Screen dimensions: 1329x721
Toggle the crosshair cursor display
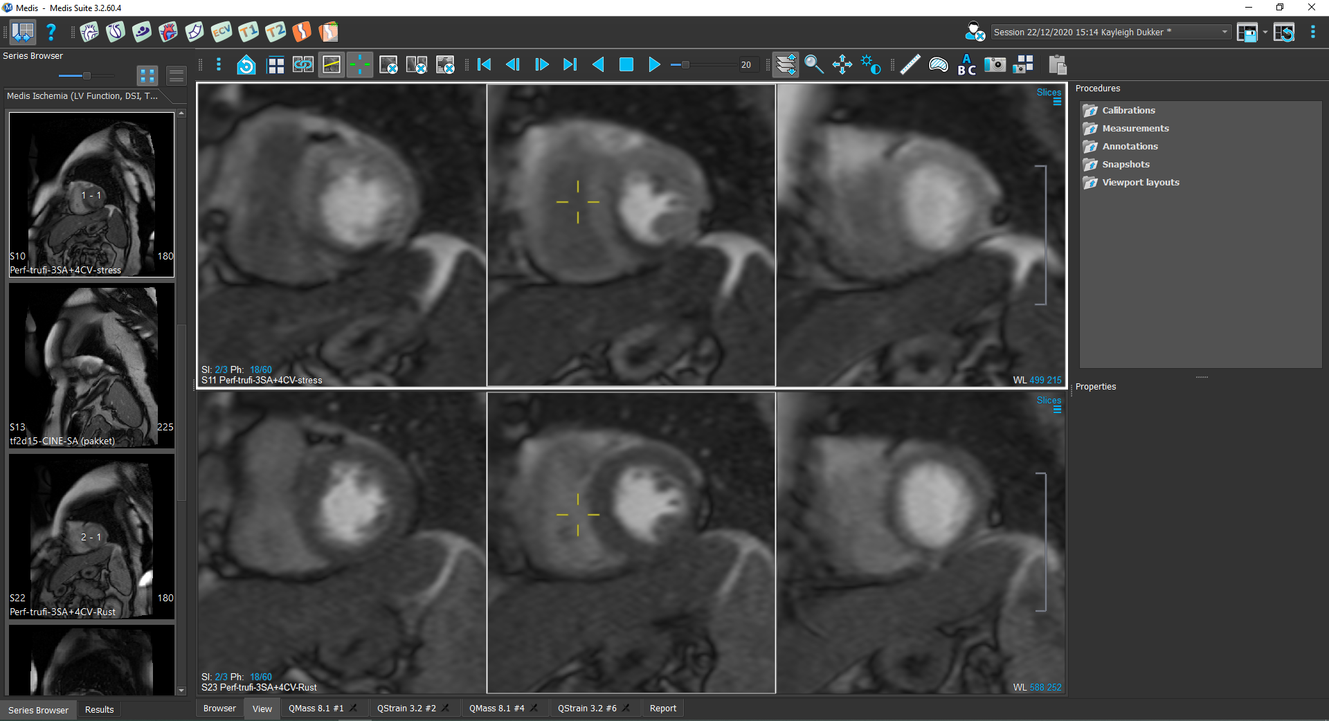click(359, 65)
